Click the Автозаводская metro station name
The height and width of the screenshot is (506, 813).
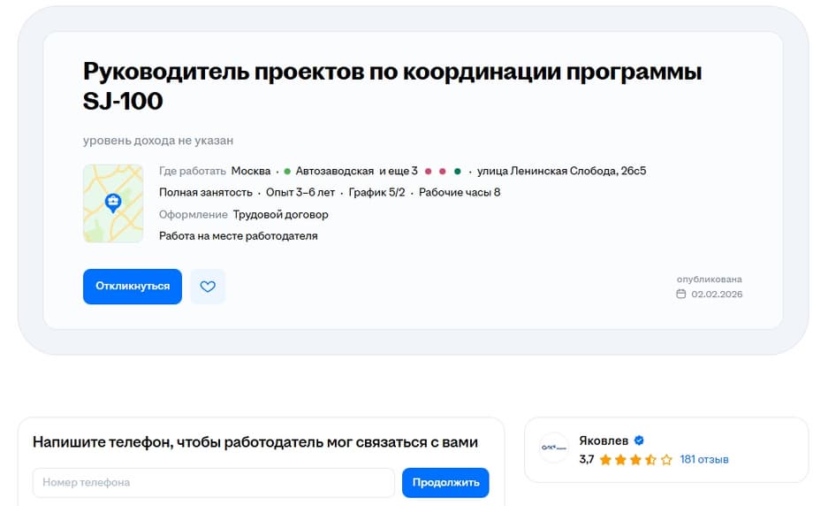(335, 171)
